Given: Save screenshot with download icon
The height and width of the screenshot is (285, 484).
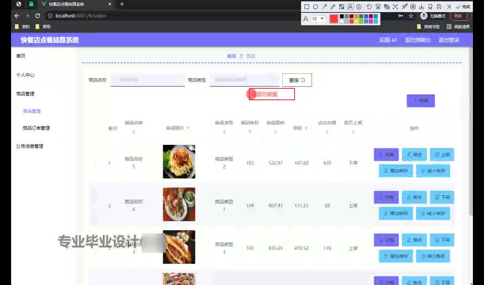Looking at the screenshot, I should point(421,7).
